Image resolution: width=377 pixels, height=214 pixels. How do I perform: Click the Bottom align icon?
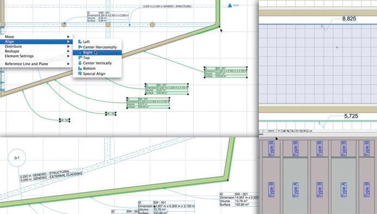80,68
